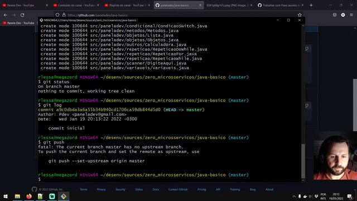Open Panela Dev - YouTube bookmark
The width and height of the screenshot is (357, 201).
tap(18, 23)
